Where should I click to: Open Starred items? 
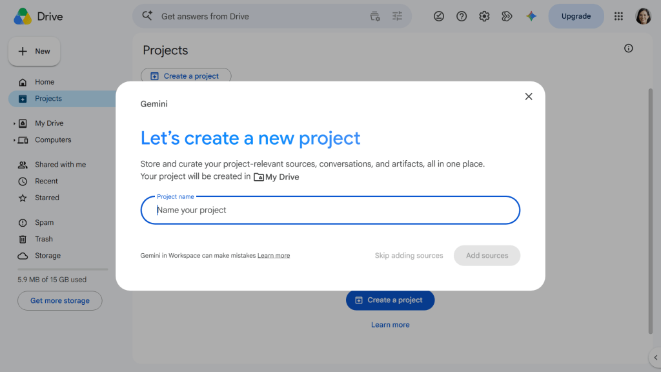point(46,198)
